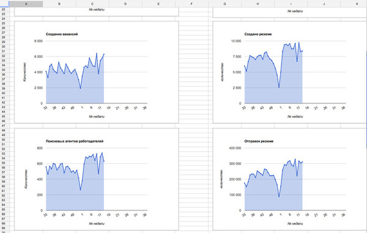Viewport: 367px width, 233px height.
Task: Select column H header
Action: coord(258,4)
